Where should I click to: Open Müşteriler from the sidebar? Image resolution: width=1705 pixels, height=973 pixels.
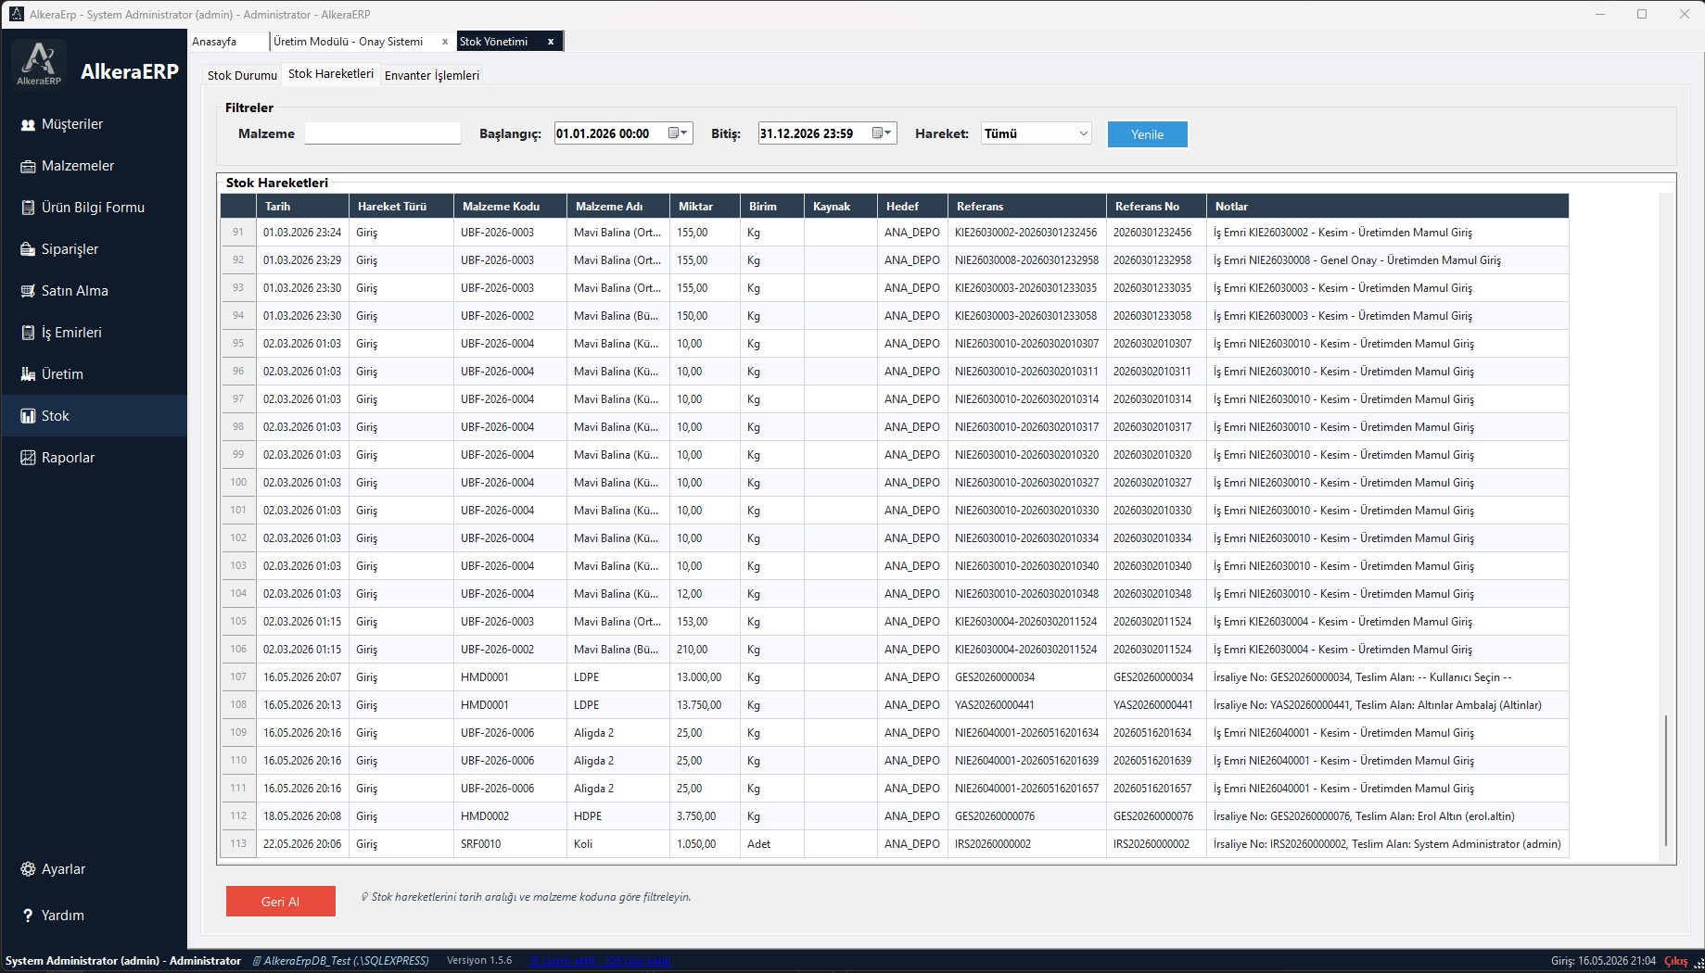(94, 124)
